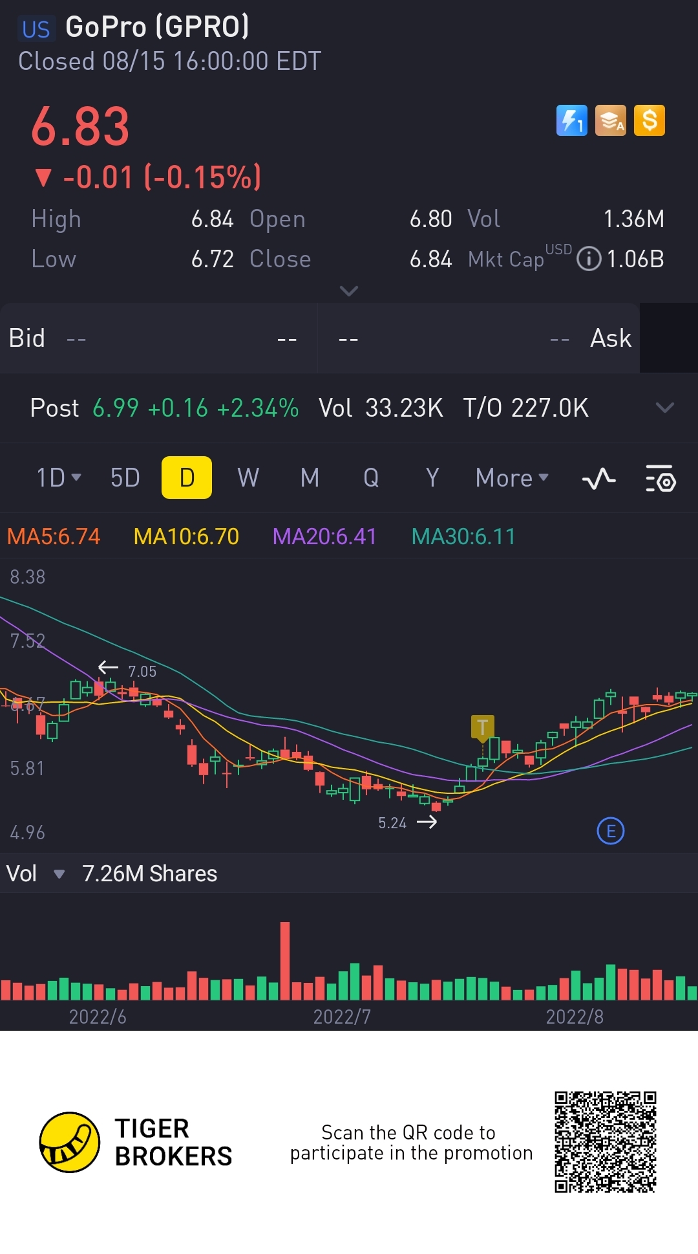
Task: Switch to the Q quarterly tab
Action: (x=371, y=478)
